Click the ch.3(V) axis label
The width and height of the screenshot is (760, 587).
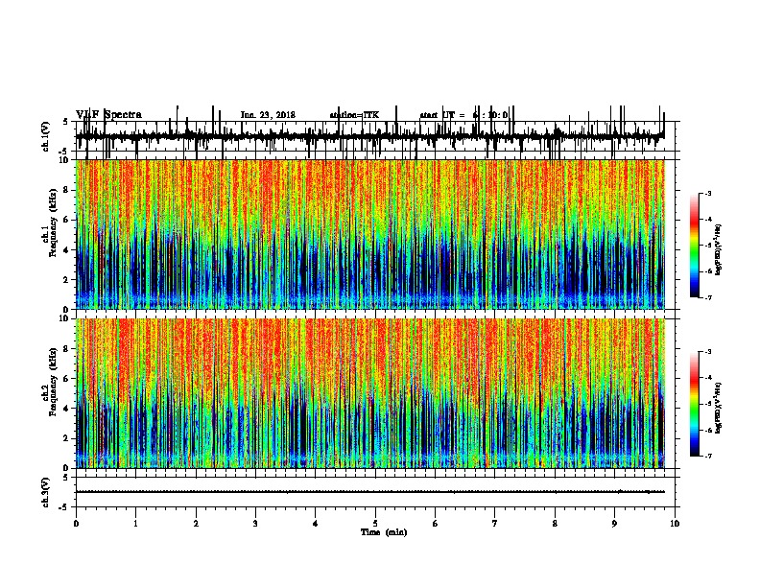click(45, 492)
